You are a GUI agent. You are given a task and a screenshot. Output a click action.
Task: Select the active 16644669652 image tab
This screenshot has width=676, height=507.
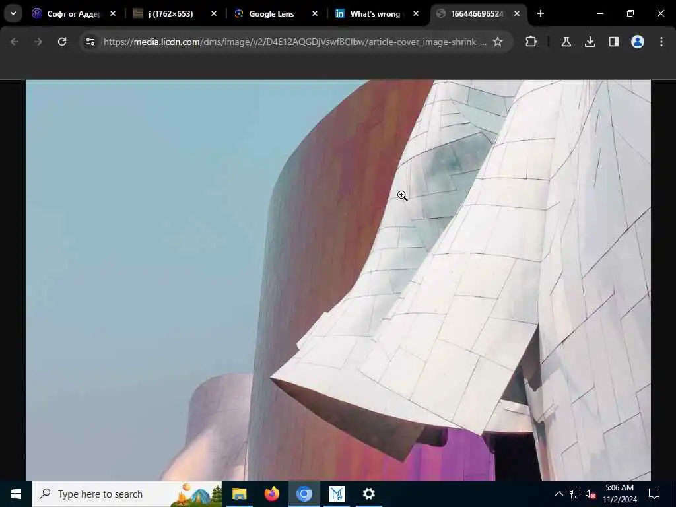[477, 13]
